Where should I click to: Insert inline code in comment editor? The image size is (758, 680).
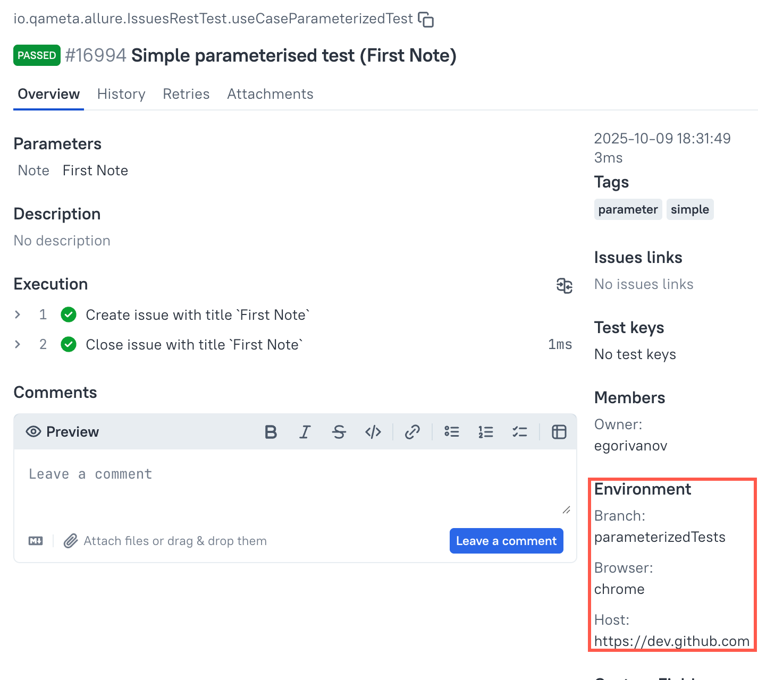click(373, 432)
